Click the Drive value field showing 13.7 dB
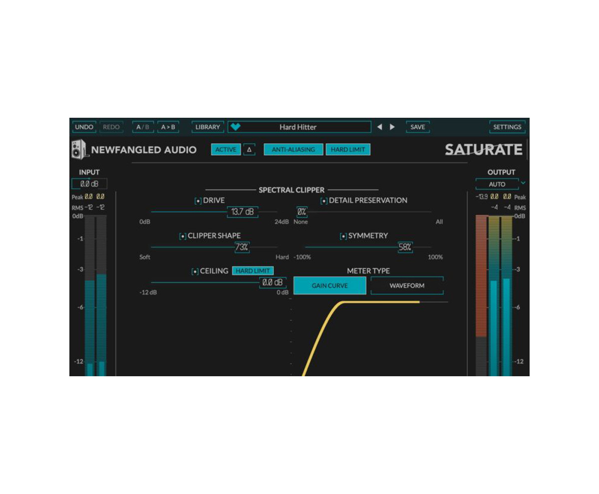Screen dimensions: 599x494 [x=242, y=212]
